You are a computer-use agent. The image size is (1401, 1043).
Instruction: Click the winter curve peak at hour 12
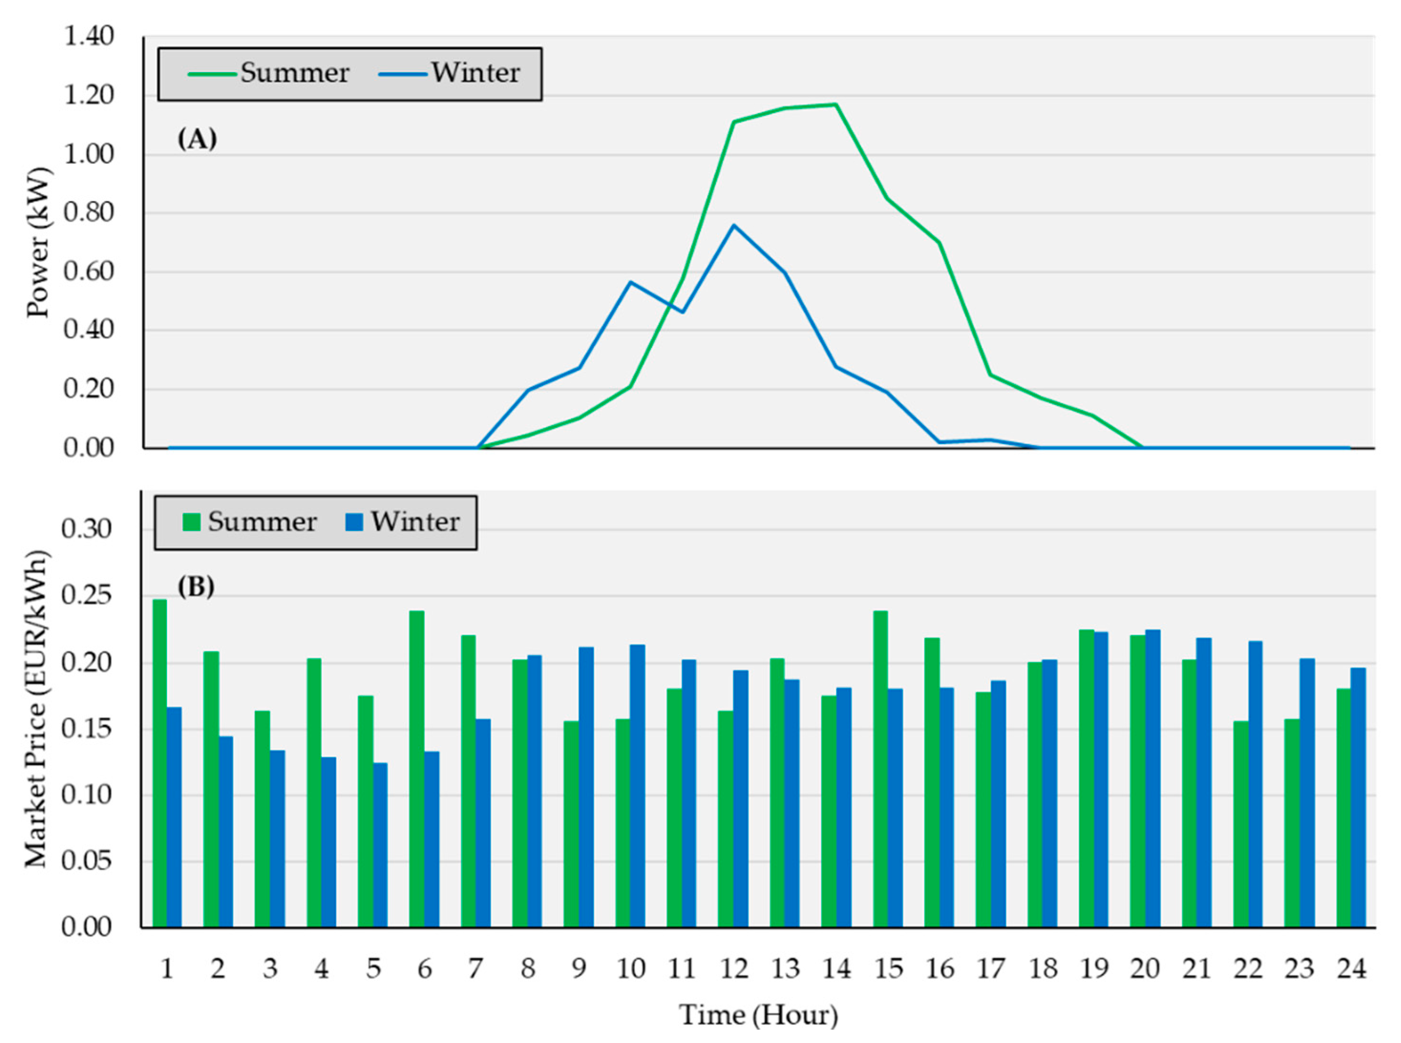pos(733,225)
